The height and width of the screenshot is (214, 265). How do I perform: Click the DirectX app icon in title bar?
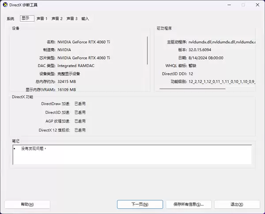click(x=5, y=5)
